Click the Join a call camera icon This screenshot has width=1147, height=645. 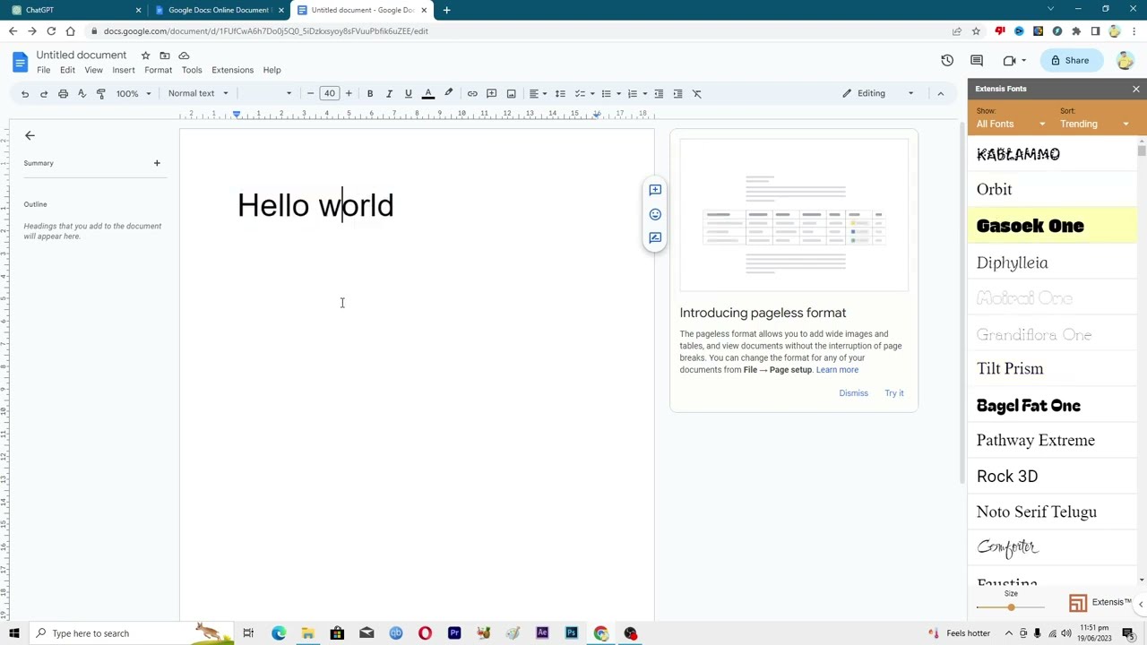click(x=1010, y=60)
